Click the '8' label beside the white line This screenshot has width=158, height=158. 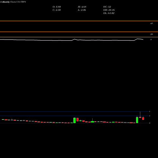[x=151, y=39]
